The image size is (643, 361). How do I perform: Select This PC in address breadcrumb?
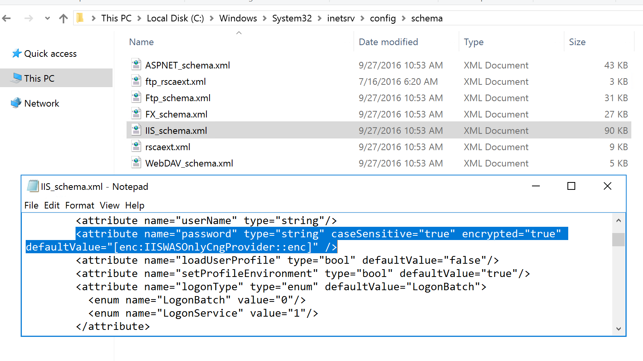coord(116,18)
